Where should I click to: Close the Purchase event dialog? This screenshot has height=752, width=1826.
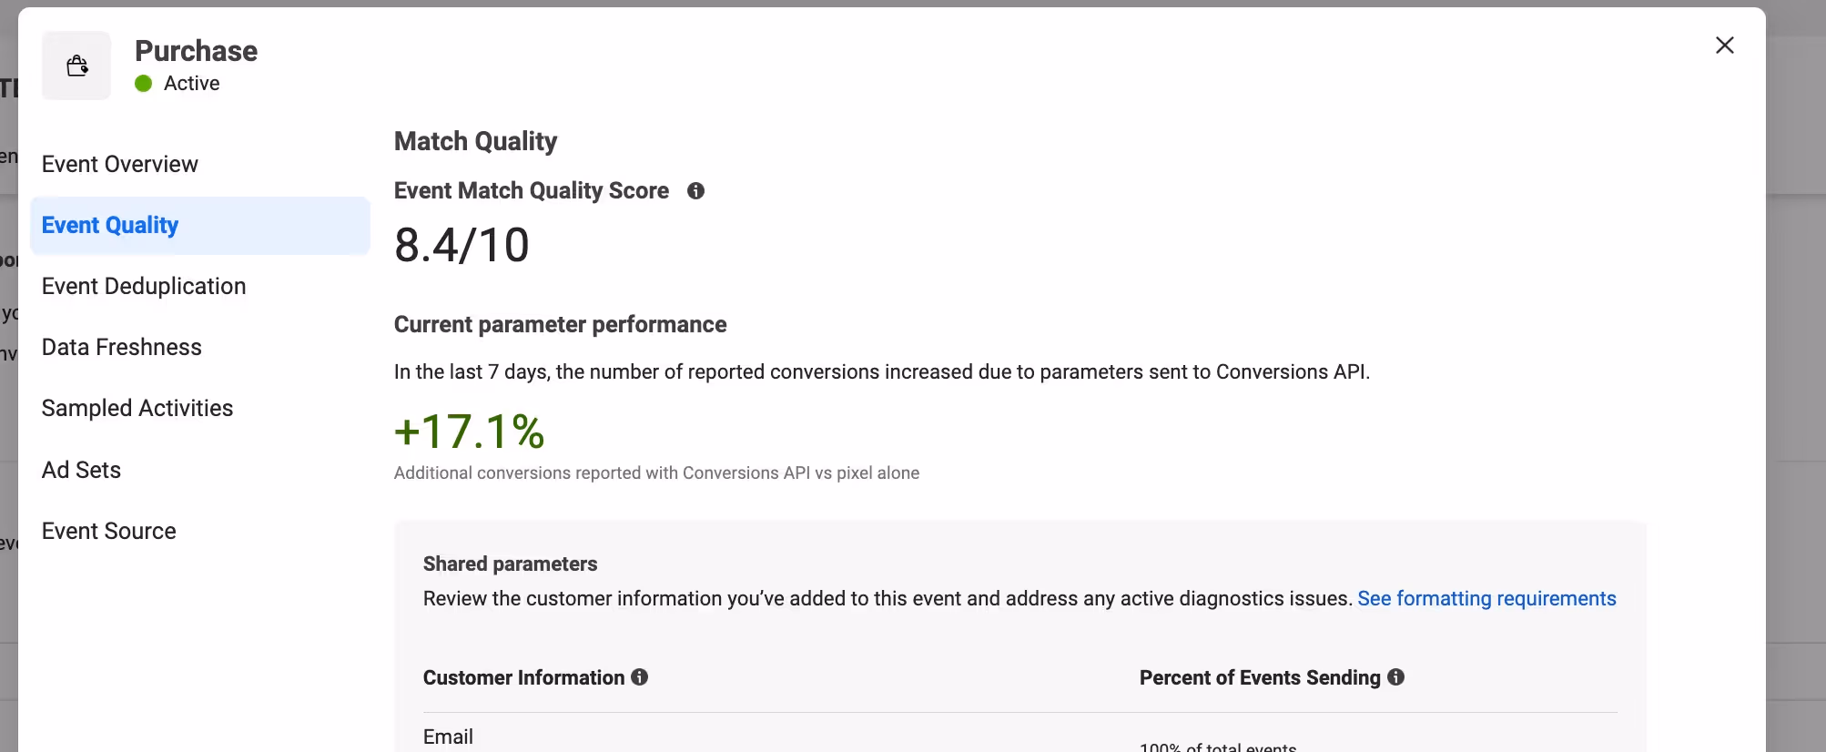click(x=1724, y=46)
